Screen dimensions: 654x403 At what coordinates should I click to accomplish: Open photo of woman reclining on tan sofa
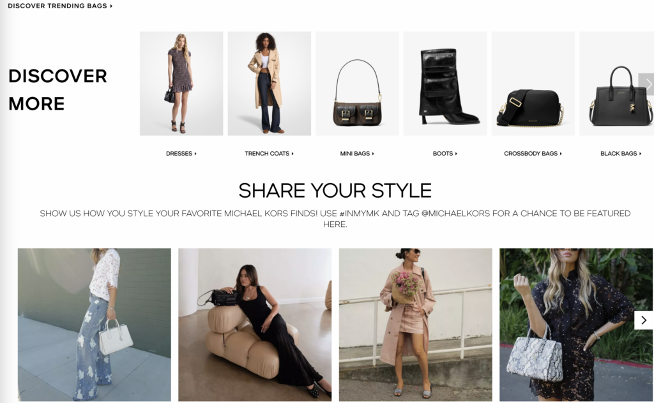tap(255, 325)
